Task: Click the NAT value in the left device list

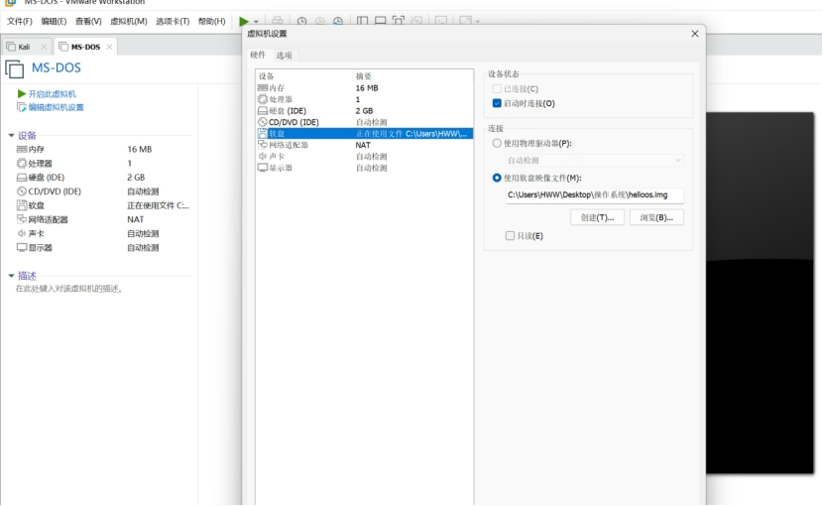Action: 136,219
